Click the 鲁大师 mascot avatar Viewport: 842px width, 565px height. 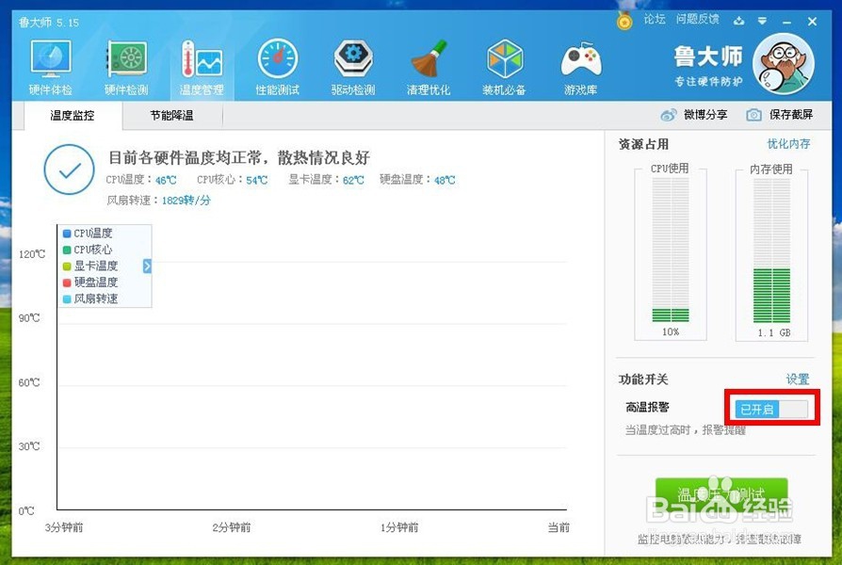pyautogui.click(x=783, y=64)
